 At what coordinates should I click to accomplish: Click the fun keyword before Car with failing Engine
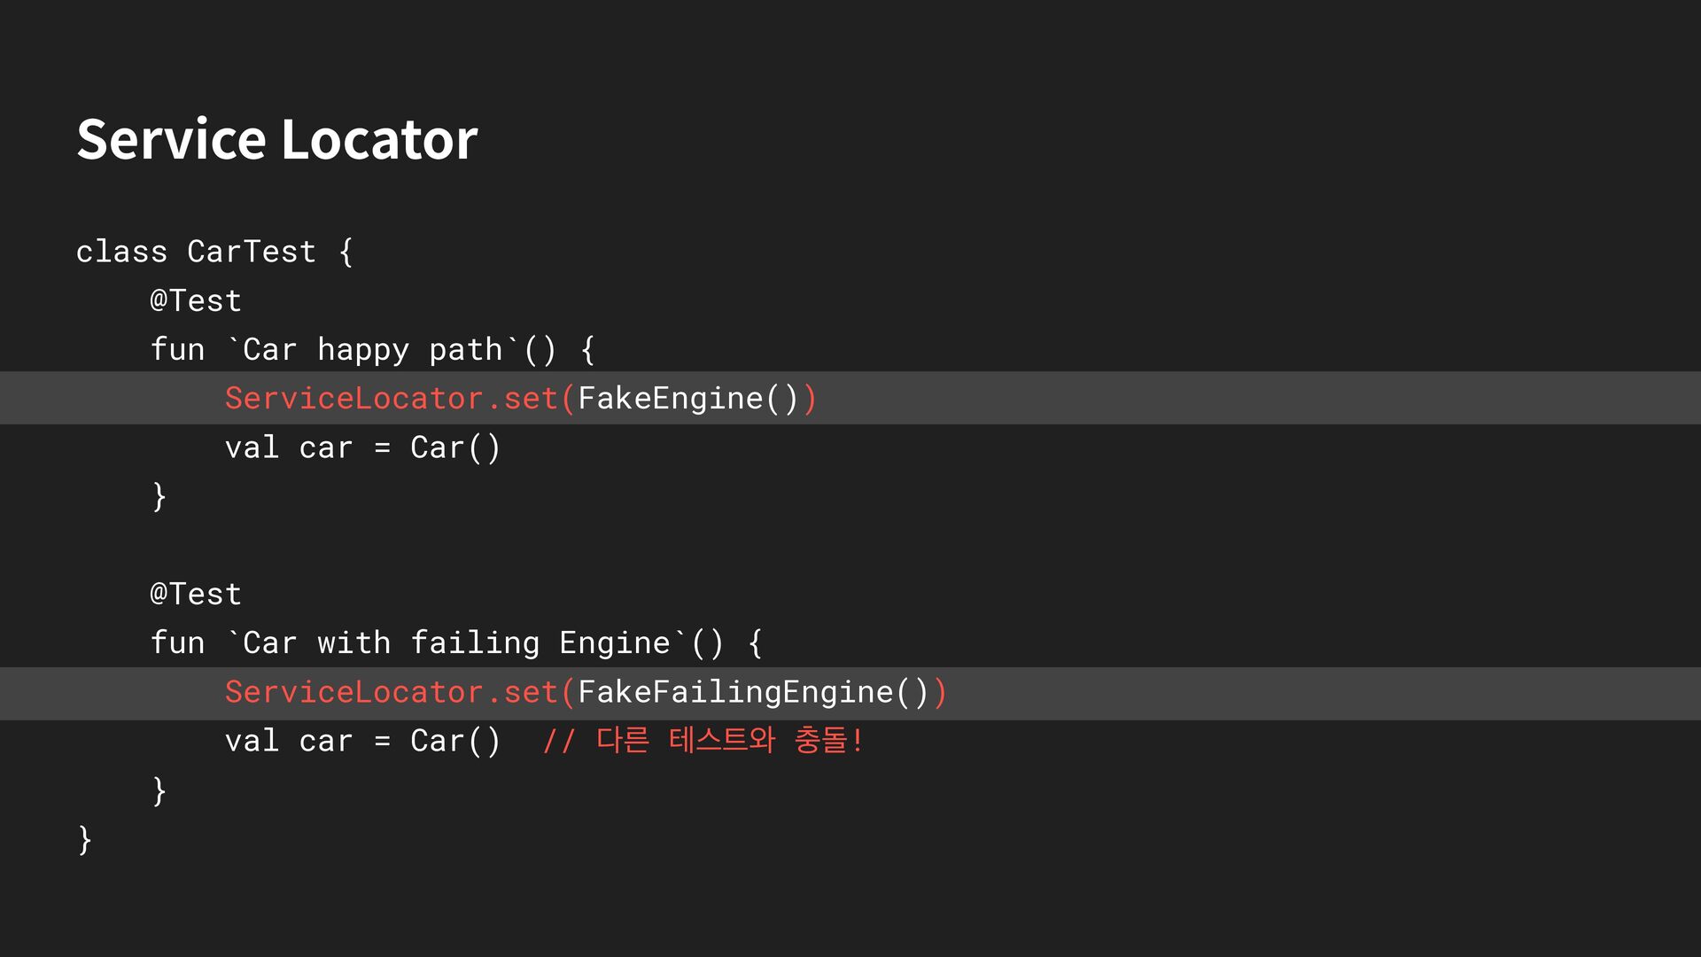click(x=177, y=643)
